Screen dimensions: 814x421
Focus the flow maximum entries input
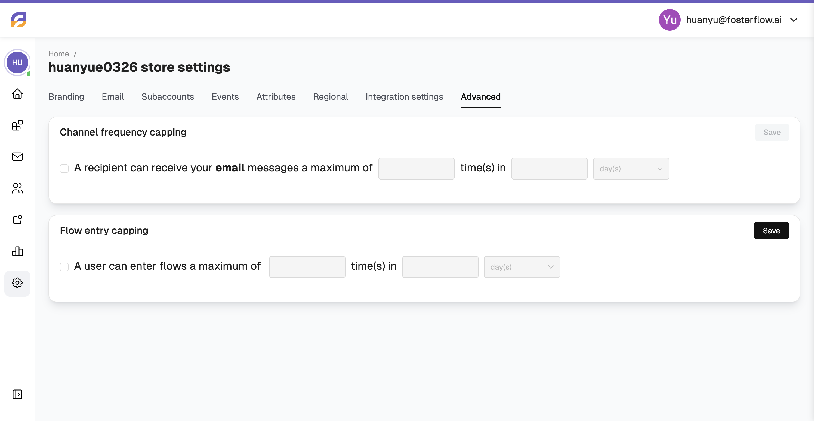pyautogui.click(x=307, y=267)
